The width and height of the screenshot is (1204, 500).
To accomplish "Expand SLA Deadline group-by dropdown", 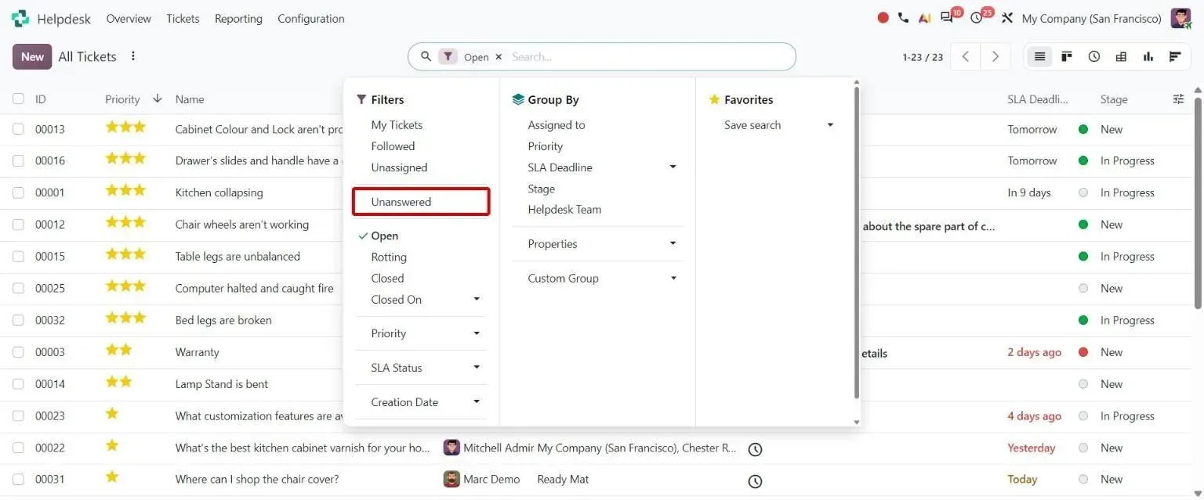I will (x=673, y=167).
